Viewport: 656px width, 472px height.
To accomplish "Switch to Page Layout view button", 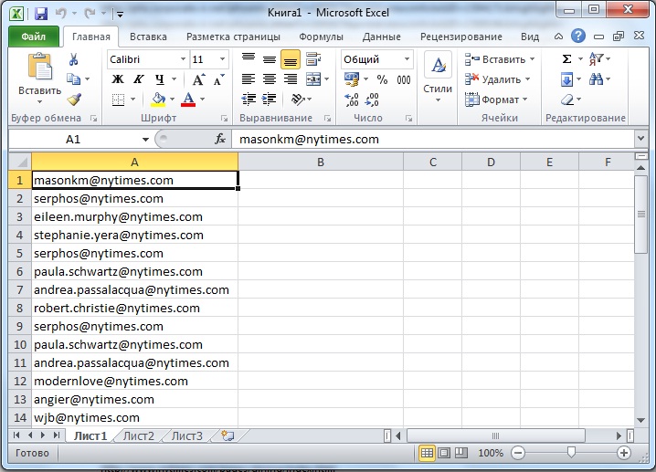I will pos(444,453).
